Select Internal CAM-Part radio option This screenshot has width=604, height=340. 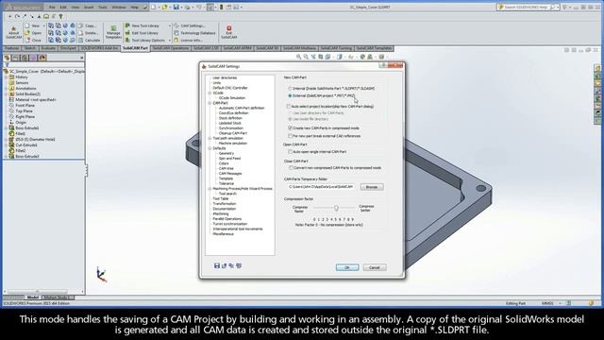tap(290, 89)
